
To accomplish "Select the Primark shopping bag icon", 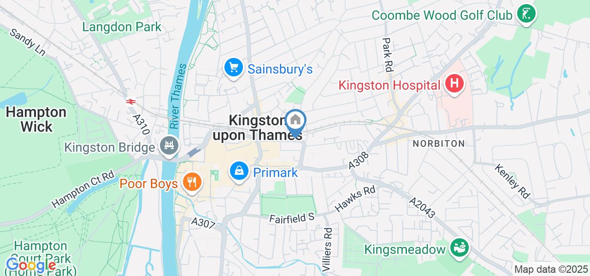I will [x=239, y=171].
